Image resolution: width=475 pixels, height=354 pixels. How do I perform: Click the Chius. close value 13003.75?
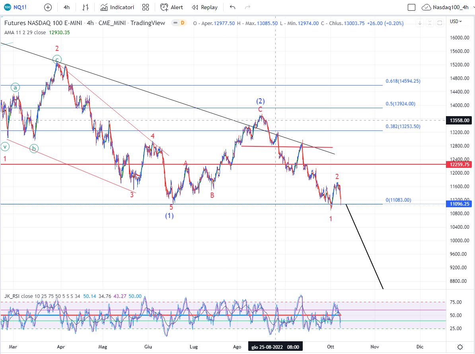click(354, 23)
